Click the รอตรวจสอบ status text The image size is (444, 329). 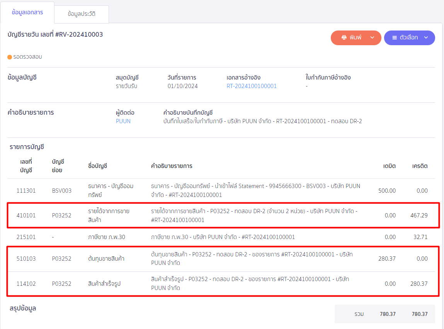28,57
